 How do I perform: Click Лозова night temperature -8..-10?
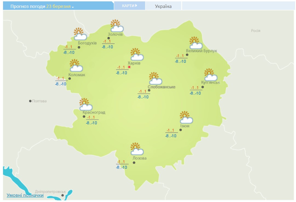[x=122, y=168]
